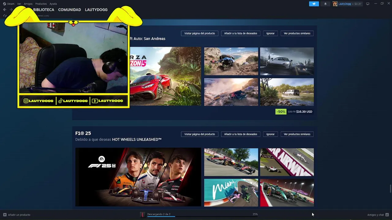Click the LautyDogg profile avatar
Viewport: 392px width, 220px height.
335,4
